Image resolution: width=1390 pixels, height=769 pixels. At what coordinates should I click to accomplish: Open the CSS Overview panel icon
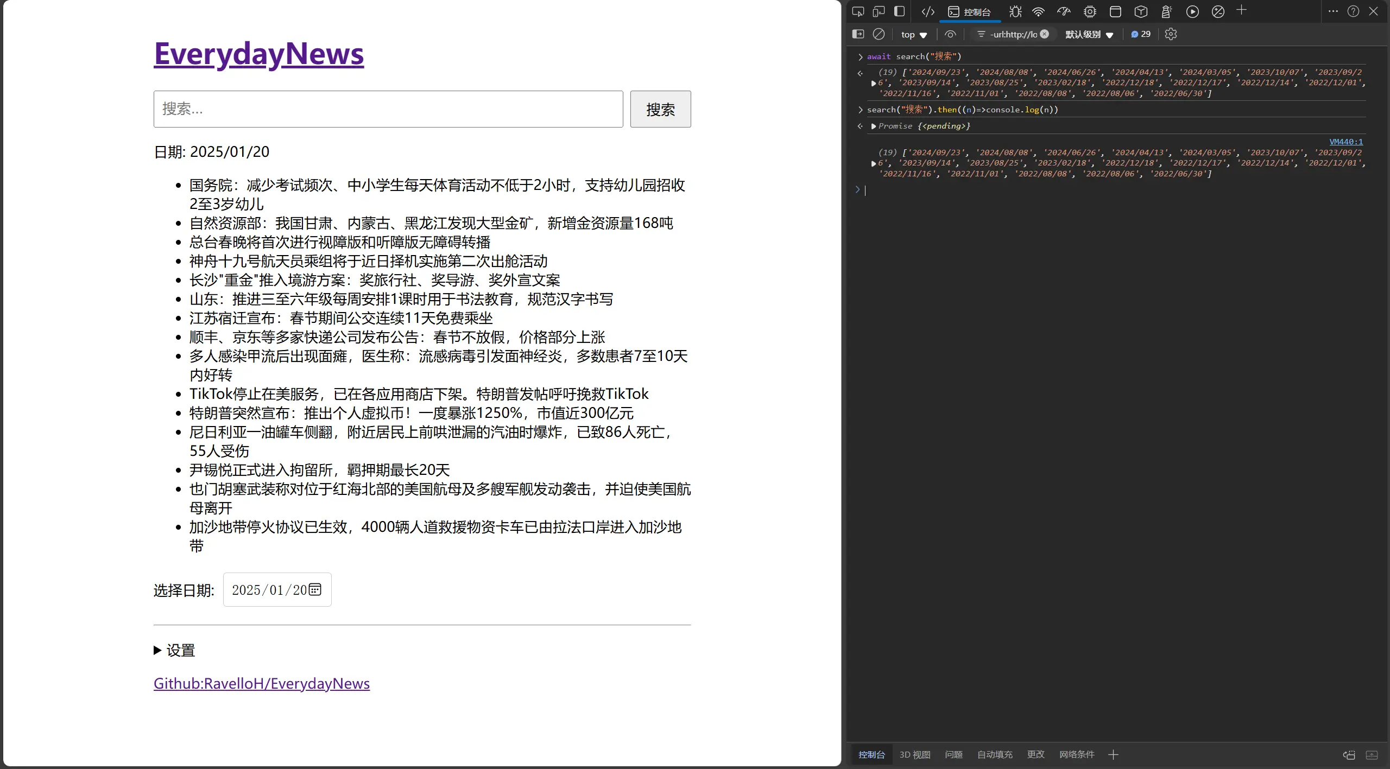point(1218,11)
